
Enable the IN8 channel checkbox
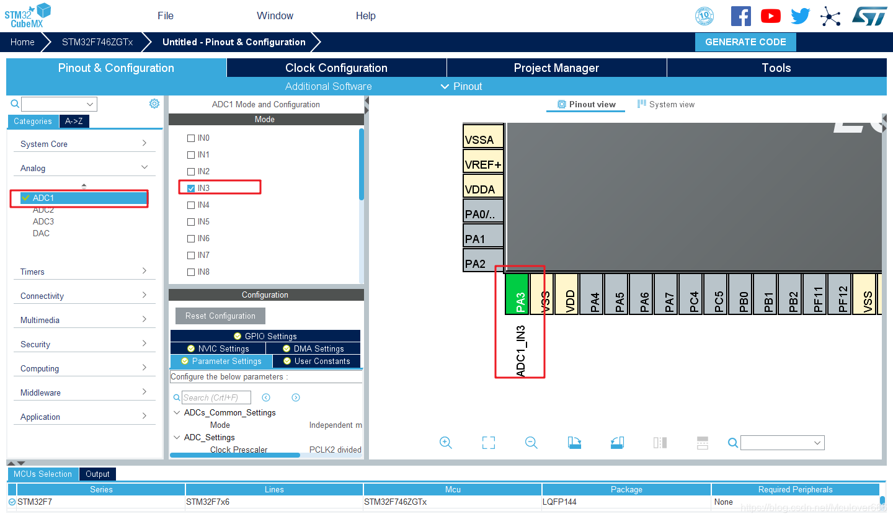[x=191, y=272]
